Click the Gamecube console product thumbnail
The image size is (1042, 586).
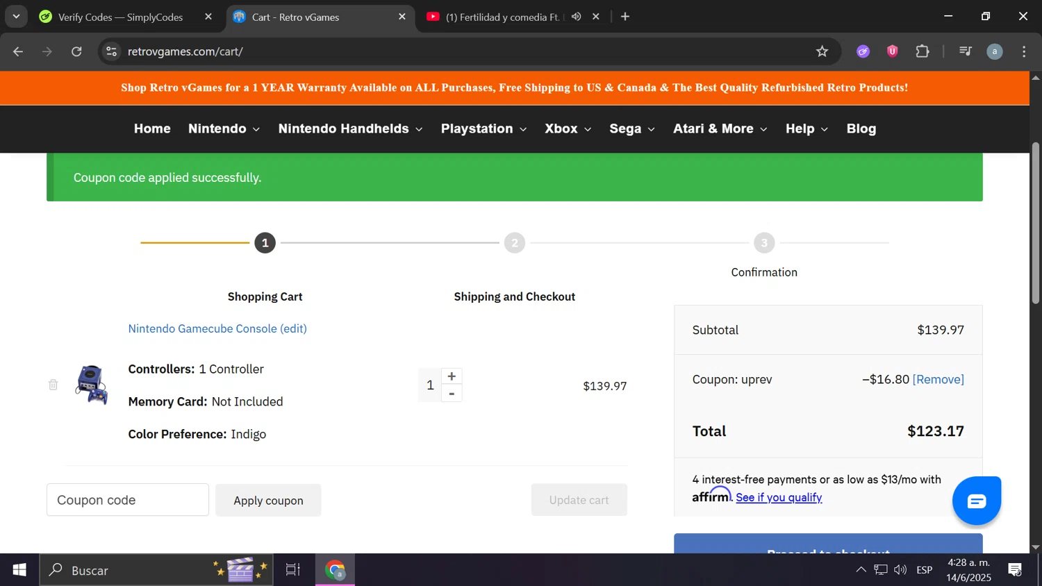[x=91, y=385]
